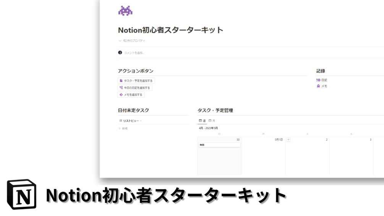Click the Notion初心者スターターキット page title
The height and width of the screenshot is (216, 384).
[170, 30]
